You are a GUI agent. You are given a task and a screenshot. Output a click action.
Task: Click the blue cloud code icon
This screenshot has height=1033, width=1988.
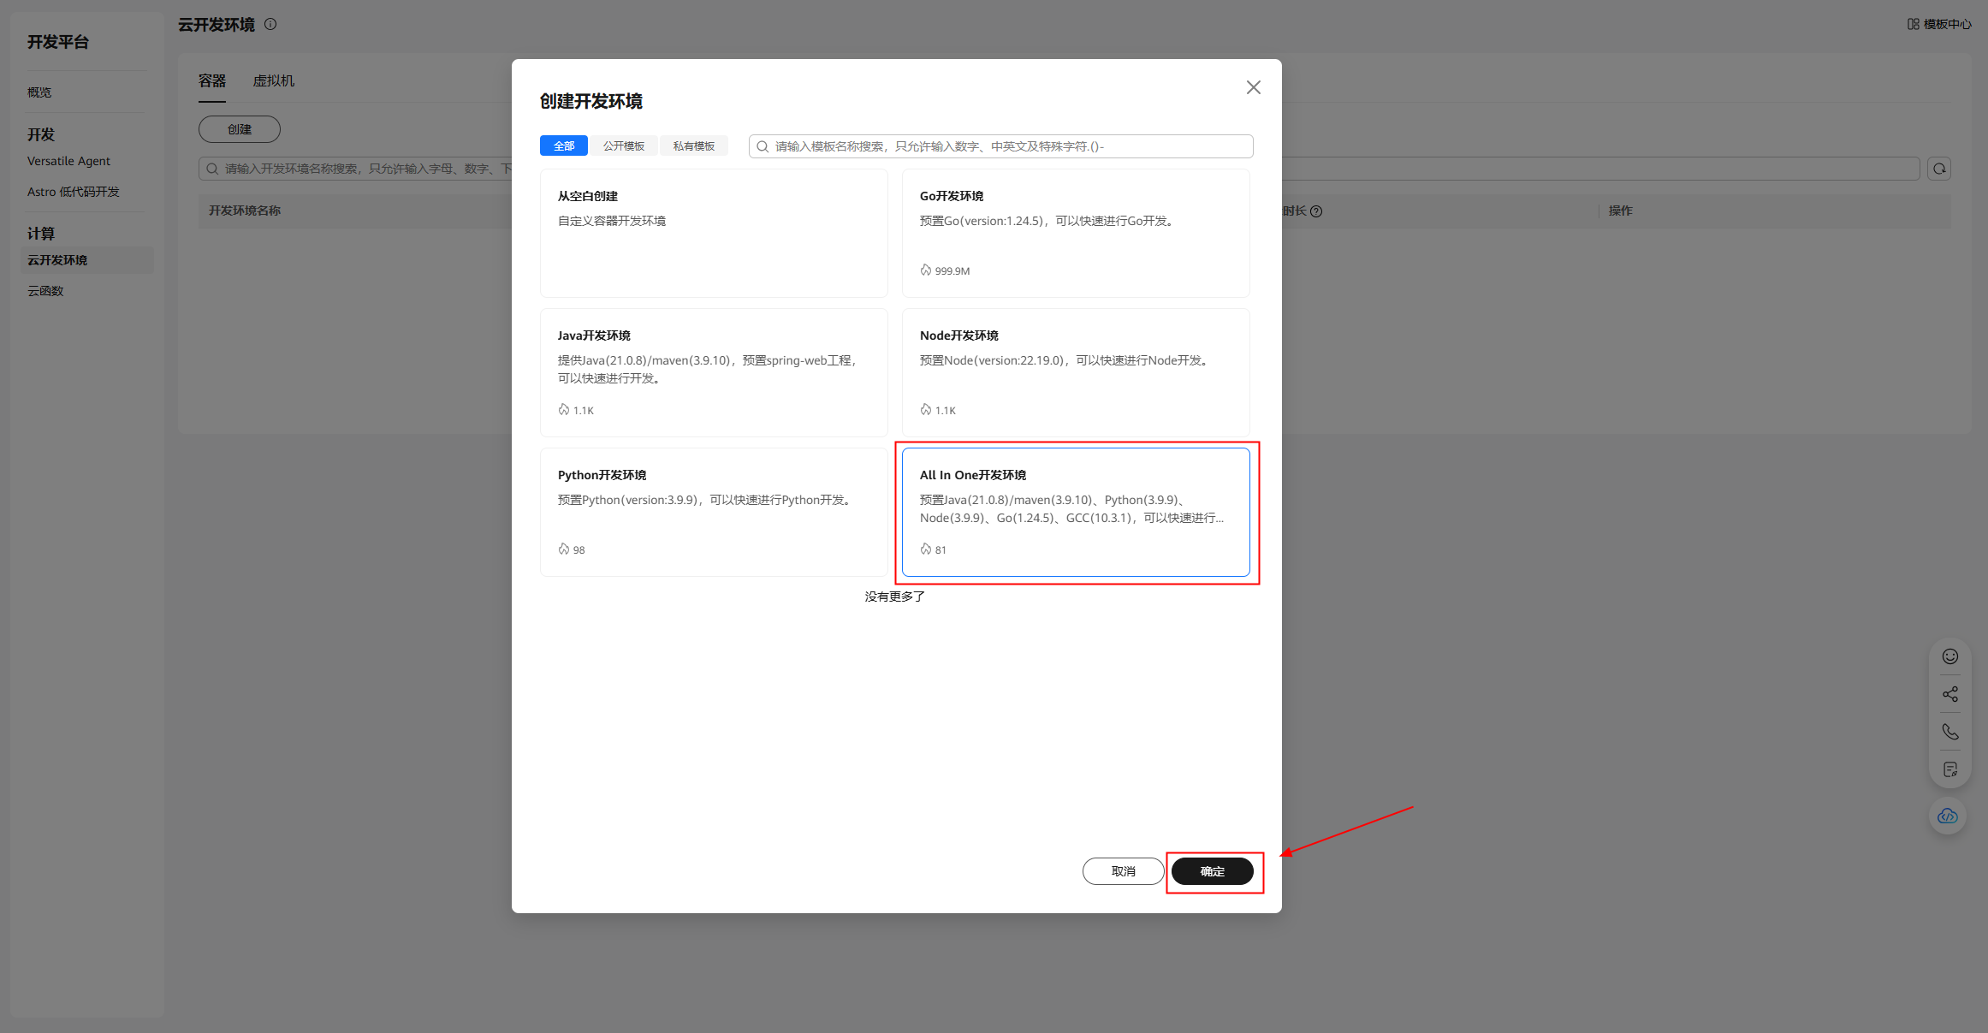point(1948,816)
